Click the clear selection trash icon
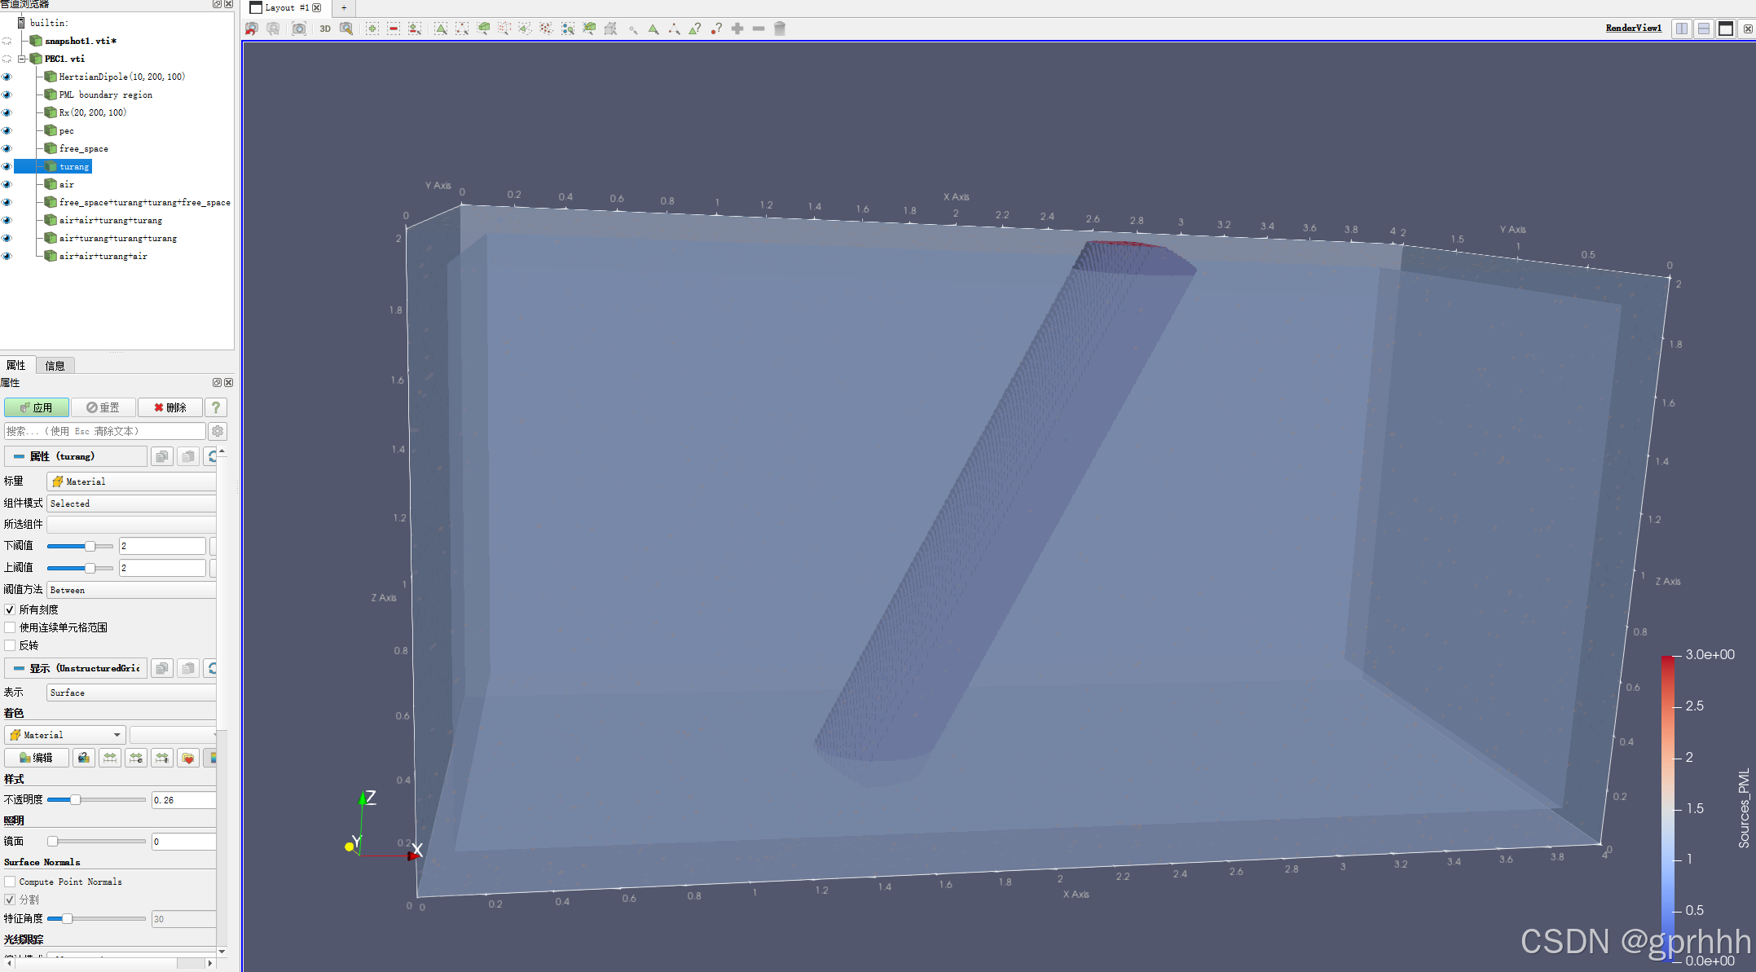The width and height of the screenshot is (1756, 972). tap(780, 29)
